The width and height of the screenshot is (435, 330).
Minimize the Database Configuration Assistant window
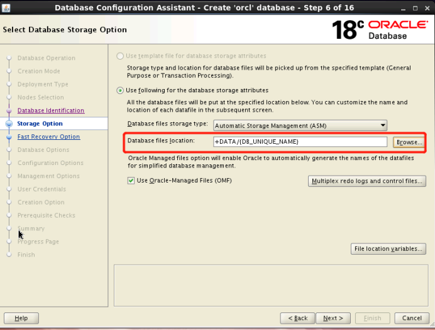pos(403,8)
